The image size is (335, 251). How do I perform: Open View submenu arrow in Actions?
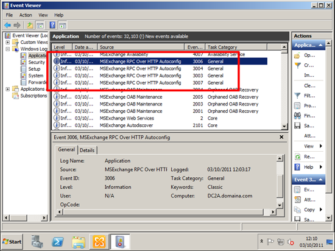pyautogui.click(x=321, y=146)
